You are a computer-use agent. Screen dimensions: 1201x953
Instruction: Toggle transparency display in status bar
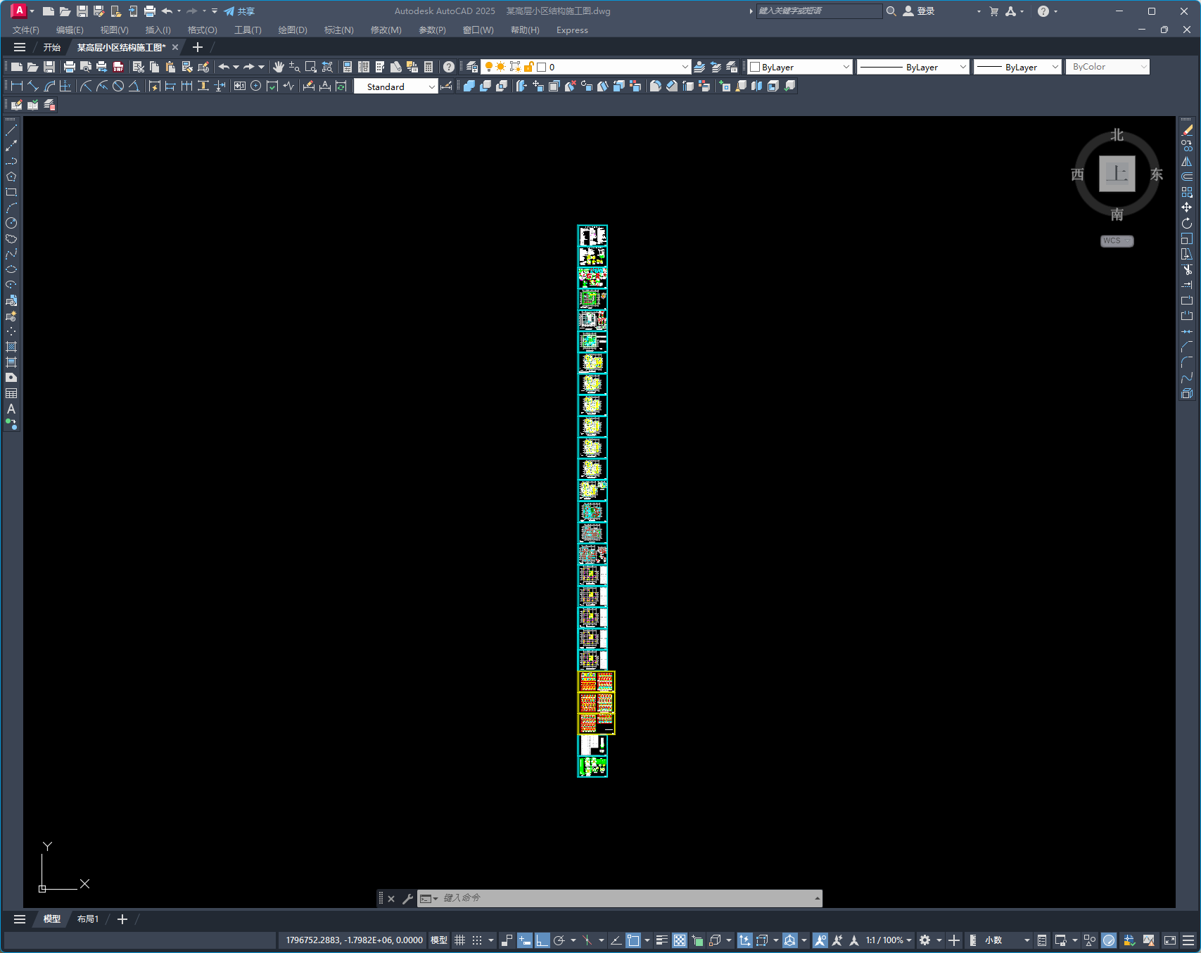680,940
